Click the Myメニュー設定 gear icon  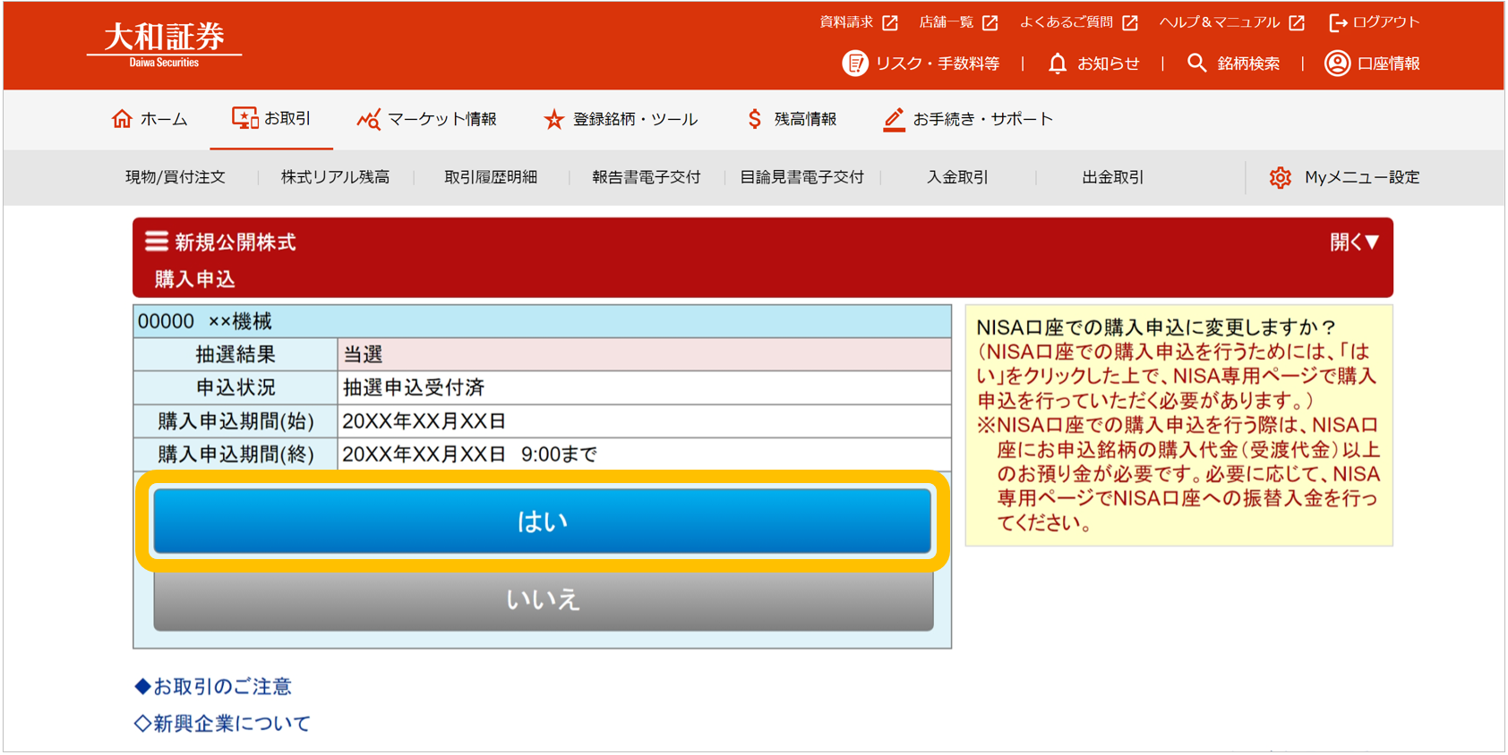pos(1281,178)
